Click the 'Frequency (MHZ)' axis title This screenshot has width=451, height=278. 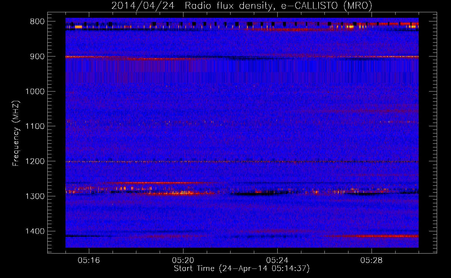(x=16, y=133)
